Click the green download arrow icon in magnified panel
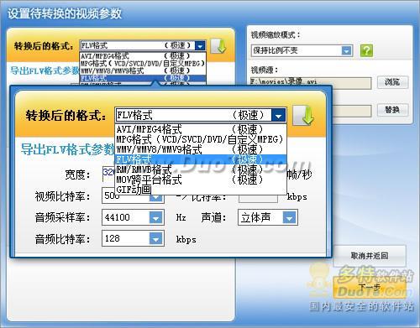420x328 pixels. (303, 115)
